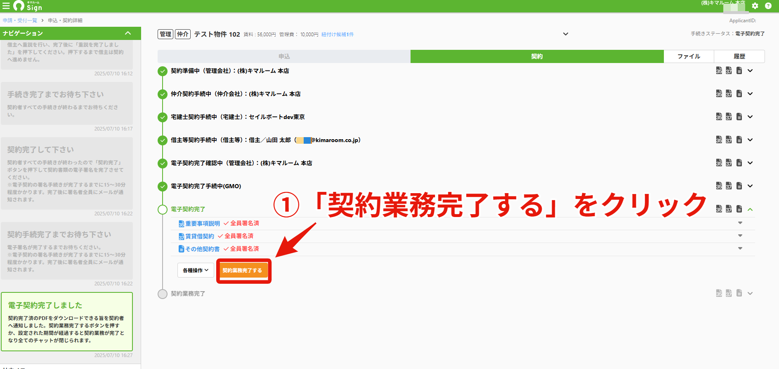Open the hamburger menu icon
Viewport: 779px width, 369px height.
click(6, 6)
